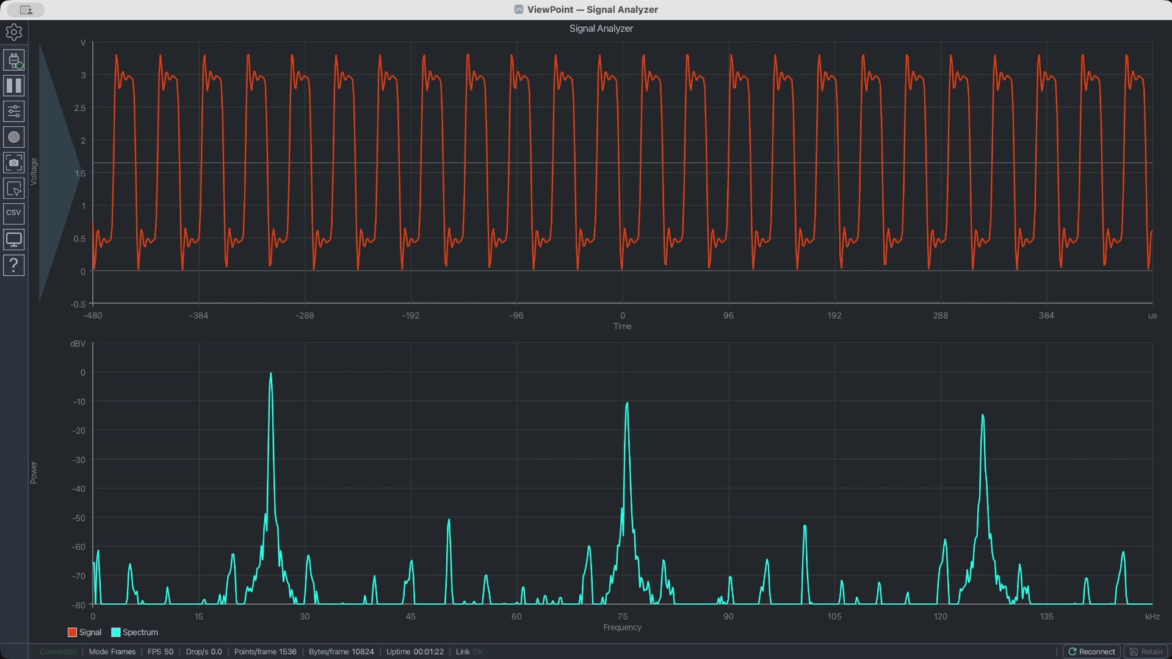Click the Mode Frames status field
This screenshot has width=1172, height=659.
112,652
